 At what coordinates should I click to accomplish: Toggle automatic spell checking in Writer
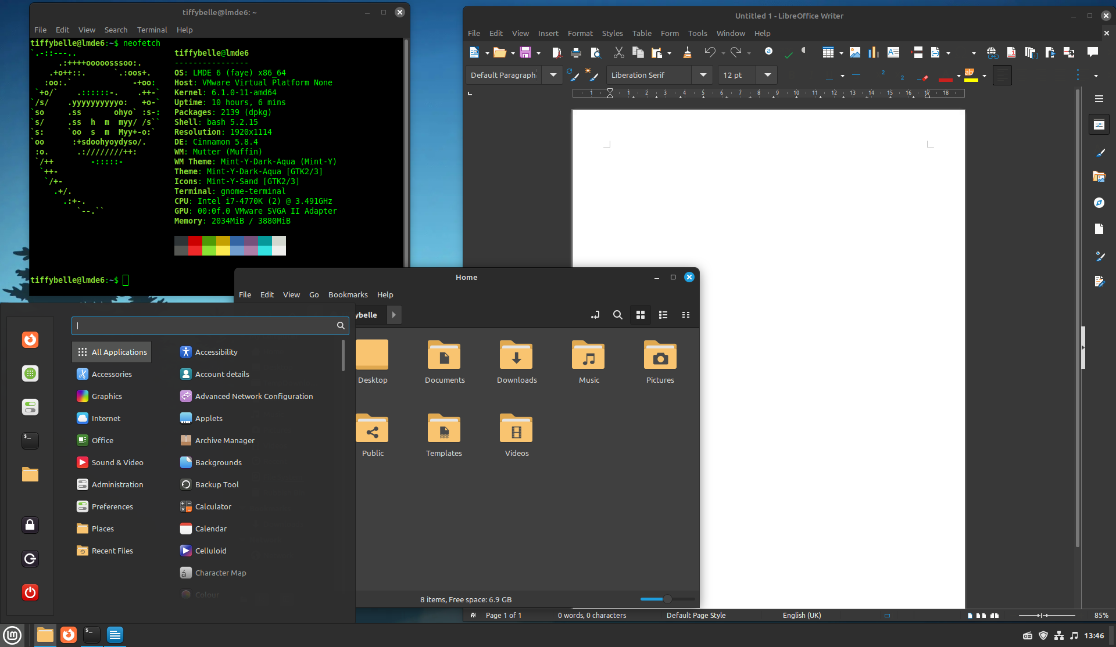[x=788, y=53]
